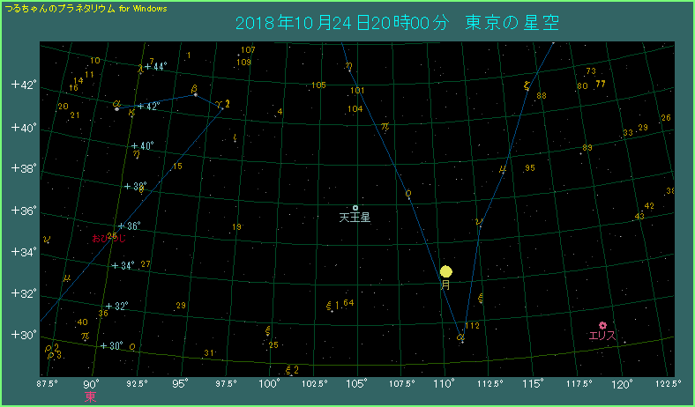Click the 月 label below the Moon
This screenshot has height=407, width=695.
point(446,285)
